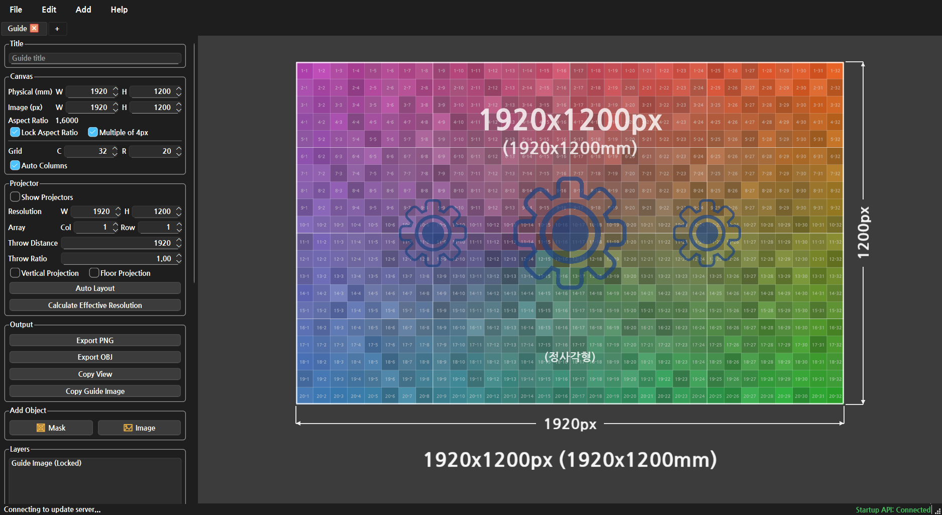Click grid cell 1-1 on canvas
Image resolution: width=942 pixels, height=515 pixels.
[x=304, y=71]
